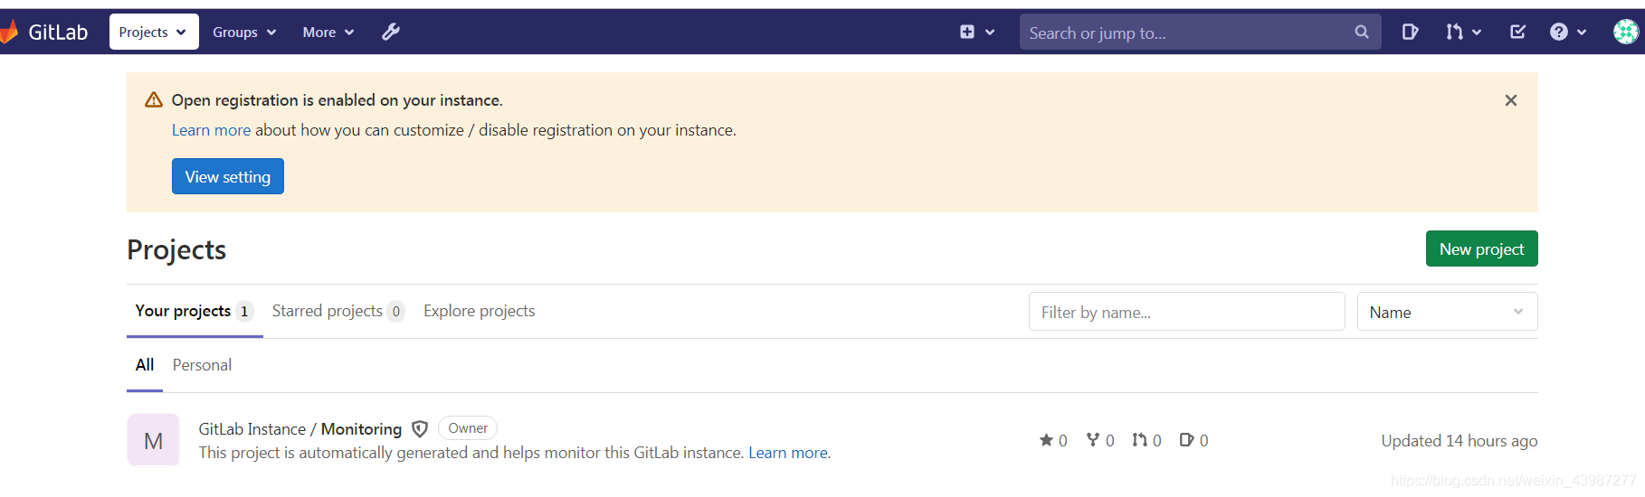
Task: Expand the Groups dropdown in navbar
Action: [244, 32]
